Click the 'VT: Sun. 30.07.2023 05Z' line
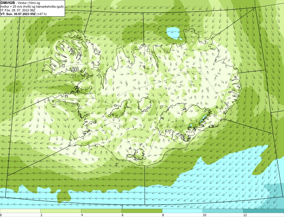 [18, 14]
